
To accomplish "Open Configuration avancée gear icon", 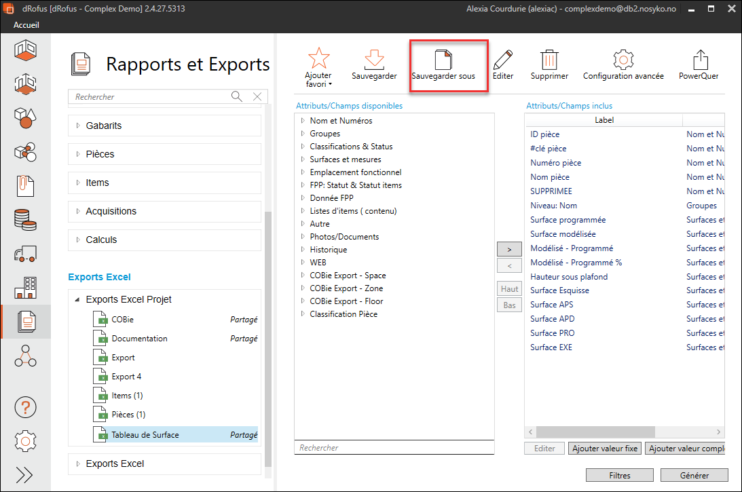I will [x=623, y=59].
